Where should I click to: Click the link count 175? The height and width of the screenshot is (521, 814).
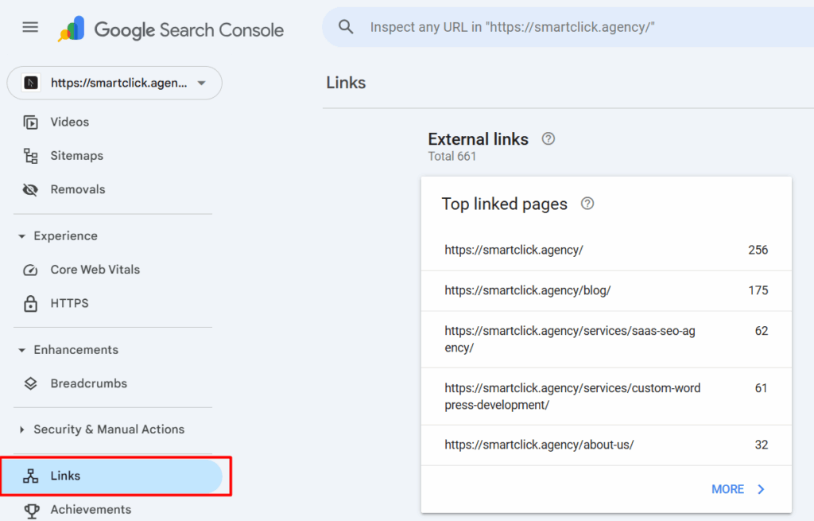tap(758, 290)
